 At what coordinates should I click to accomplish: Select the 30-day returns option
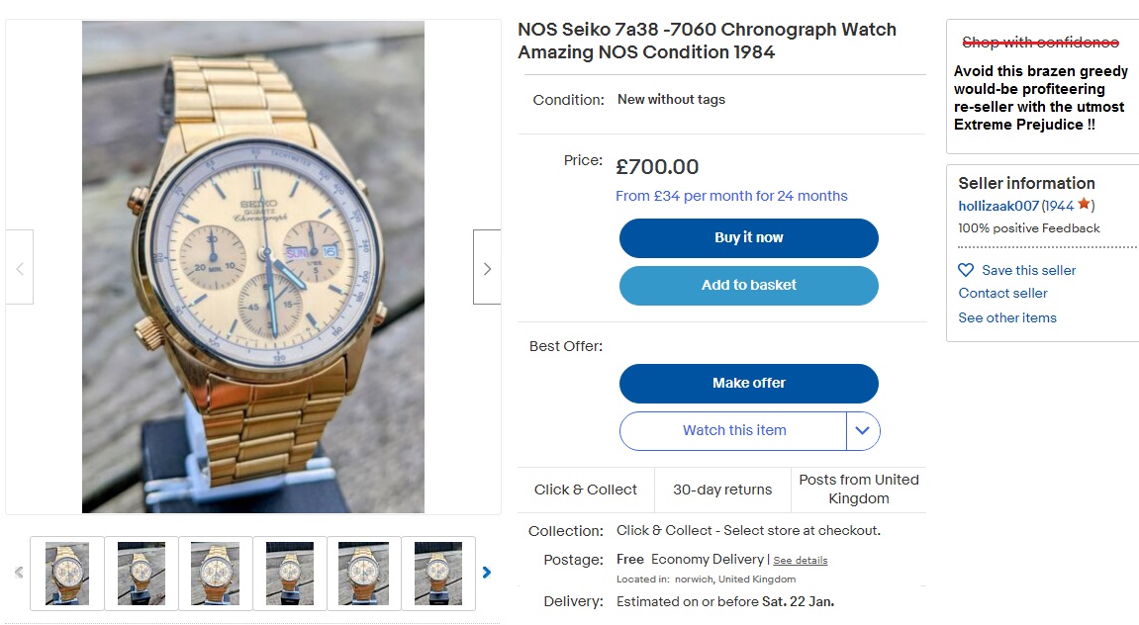(722, 489)
